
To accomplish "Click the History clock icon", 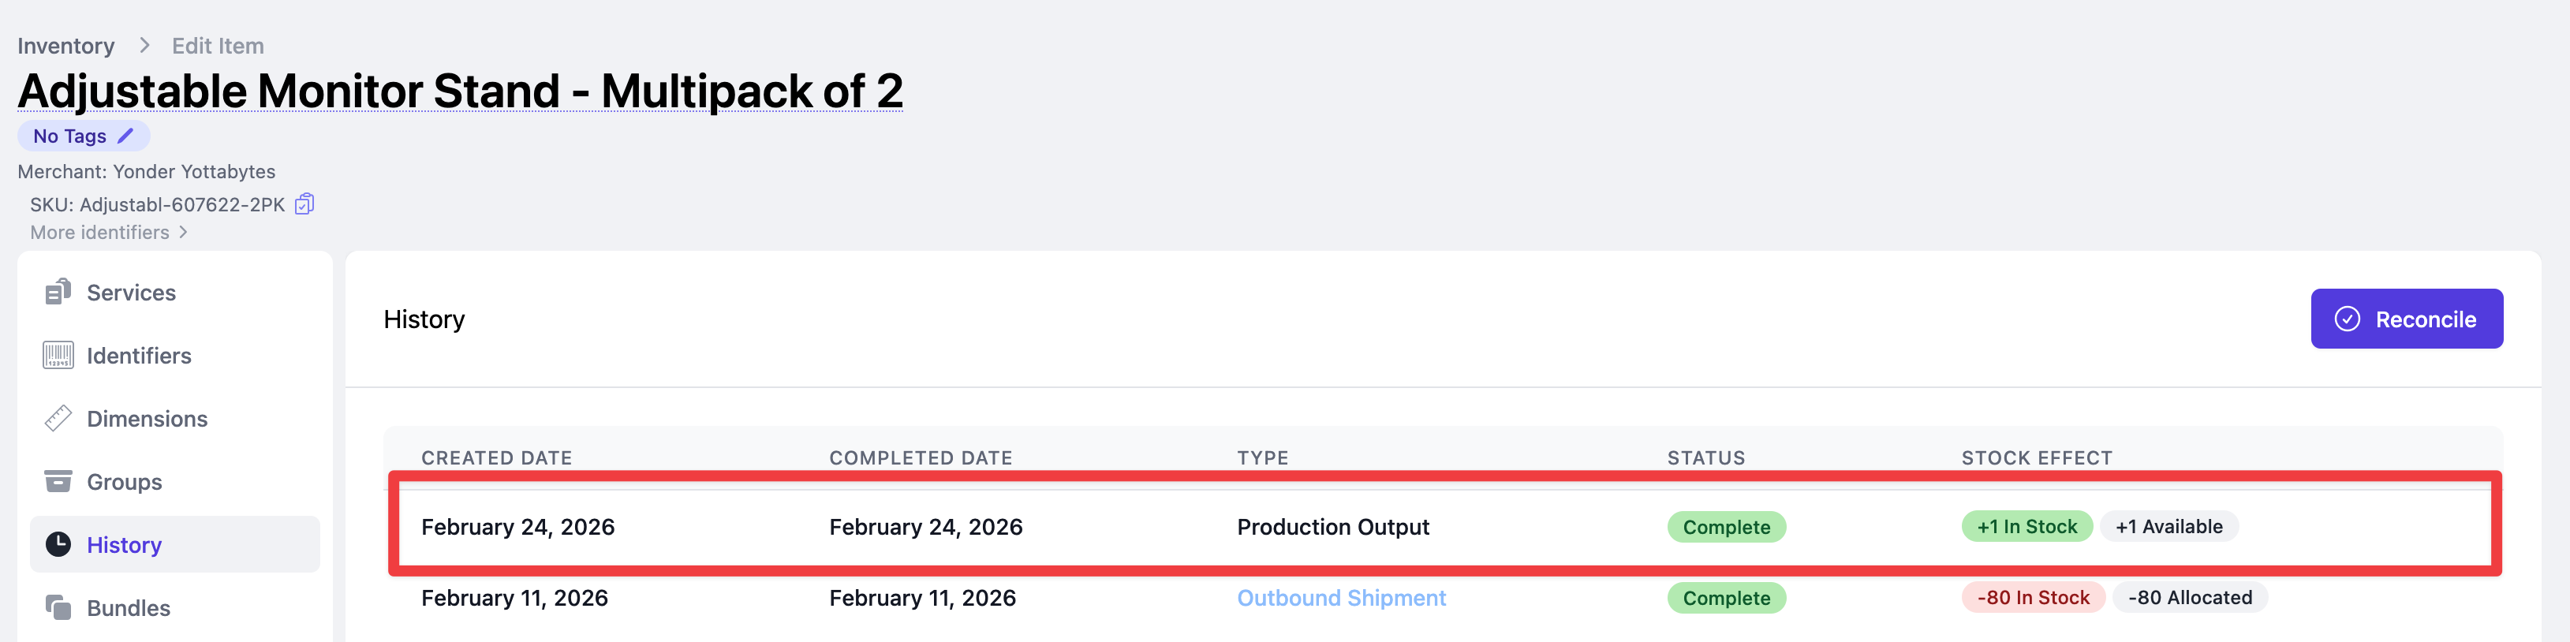I will [58, 544].
